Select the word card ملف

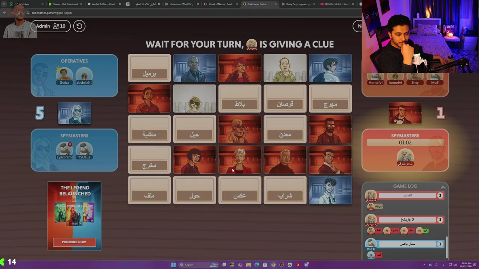coord(149,190)
